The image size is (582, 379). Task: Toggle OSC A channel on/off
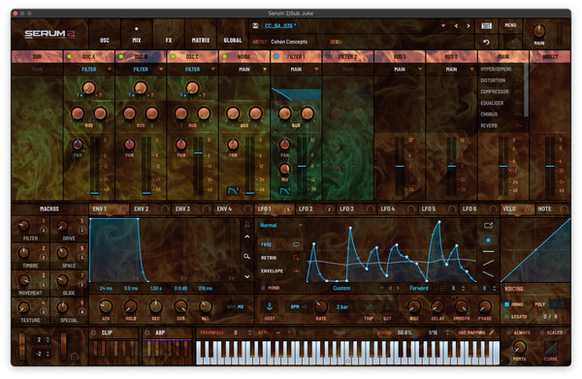69,56
